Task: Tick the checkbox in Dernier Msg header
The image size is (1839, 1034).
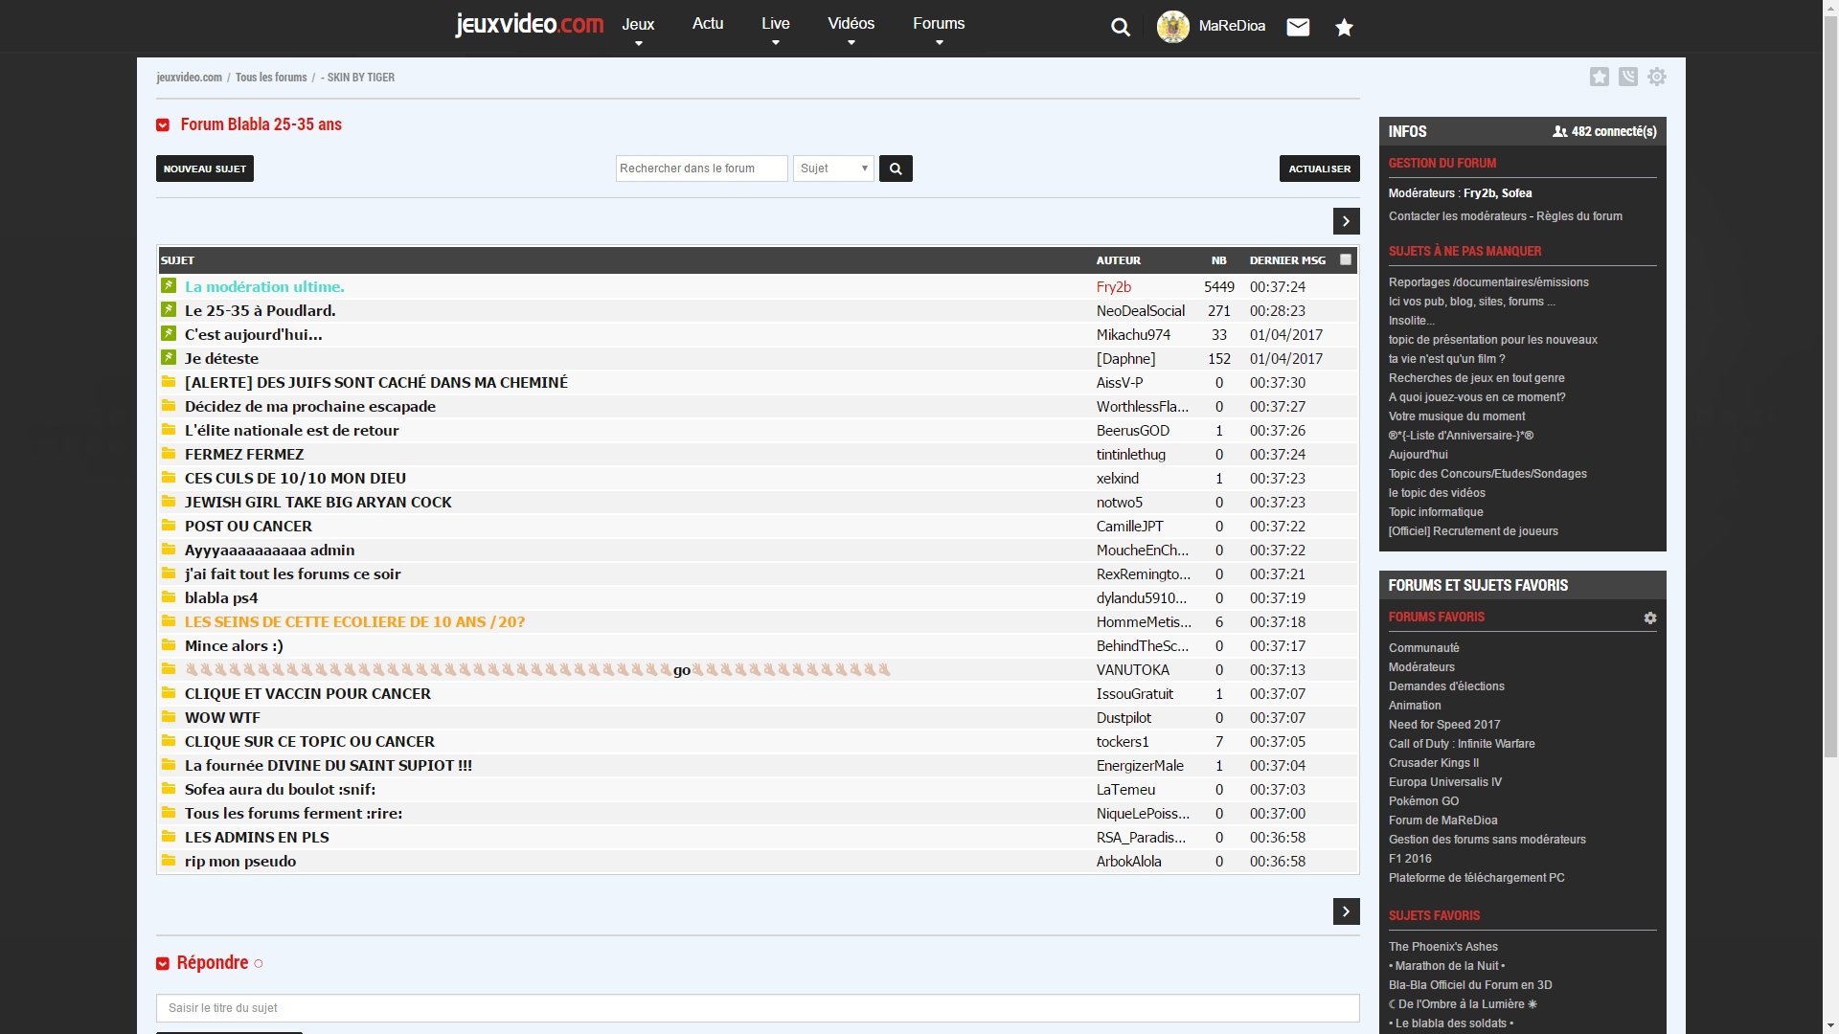Action: [1346, 259]
